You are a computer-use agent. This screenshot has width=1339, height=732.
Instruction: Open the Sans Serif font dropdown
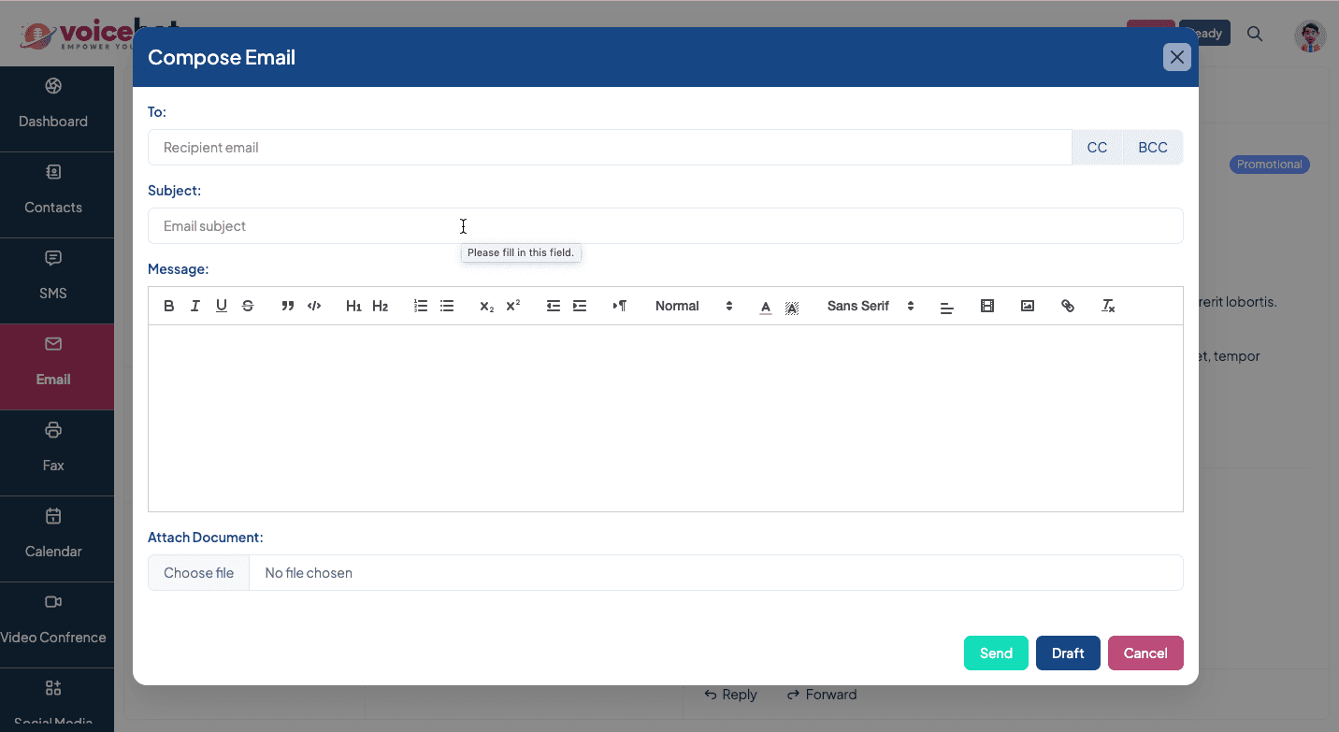click(x=870, y=306)
